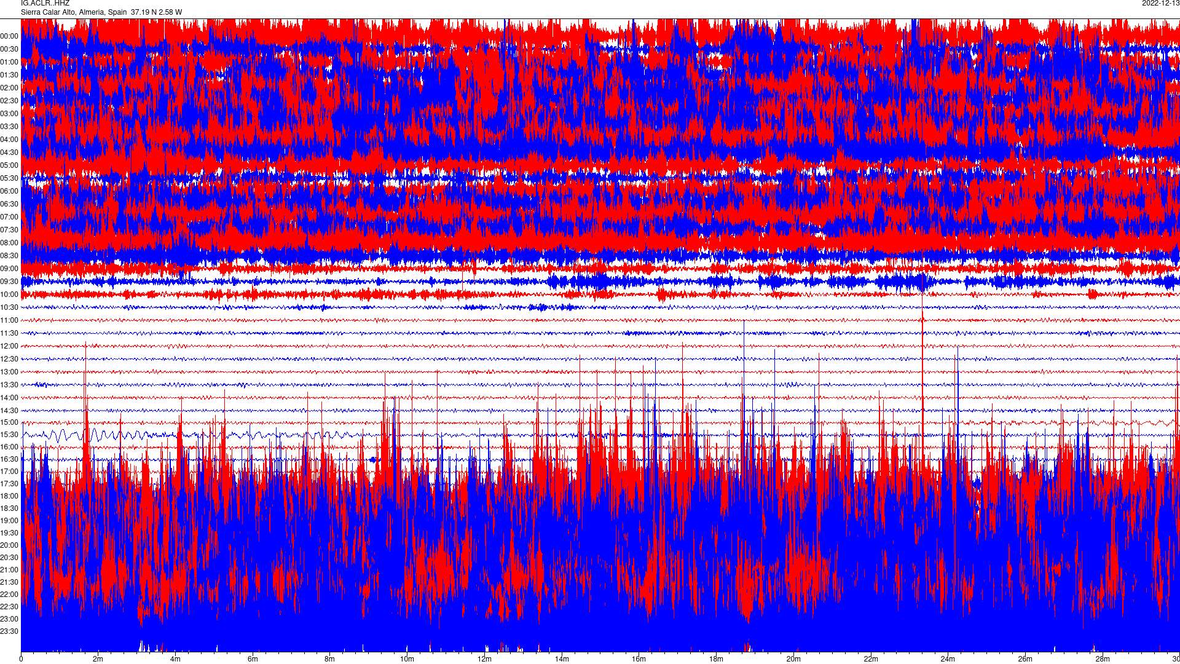Select the 12:00 time row label

9,346
